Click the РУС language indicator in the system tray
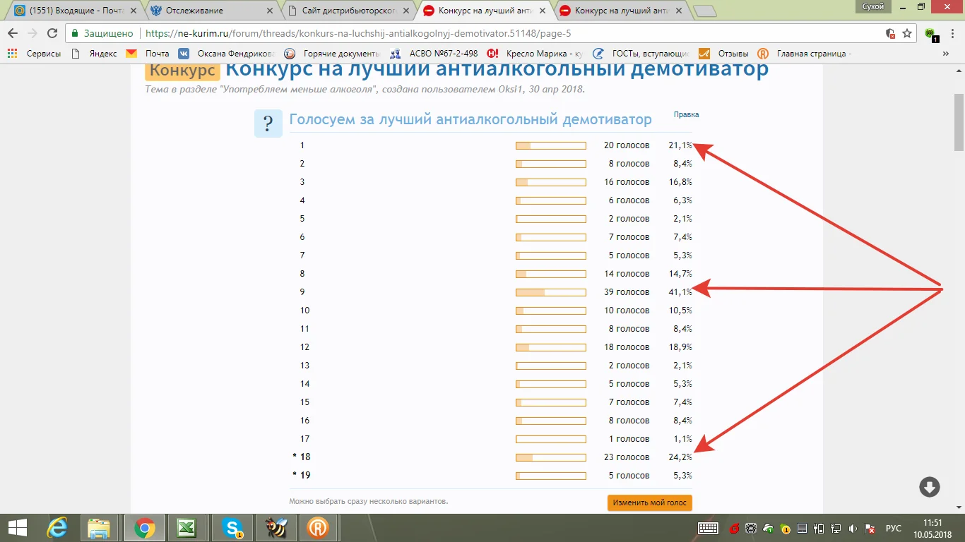The height and width of the screenshot is (542, 965). [x=894, y=528]
